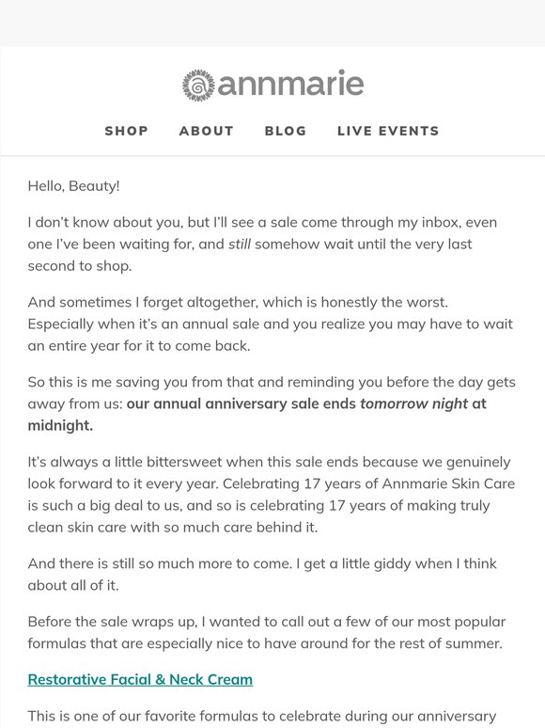
Task: Click the 'Hello, Beauty!' greeting line
Action: tap(73, 185)
